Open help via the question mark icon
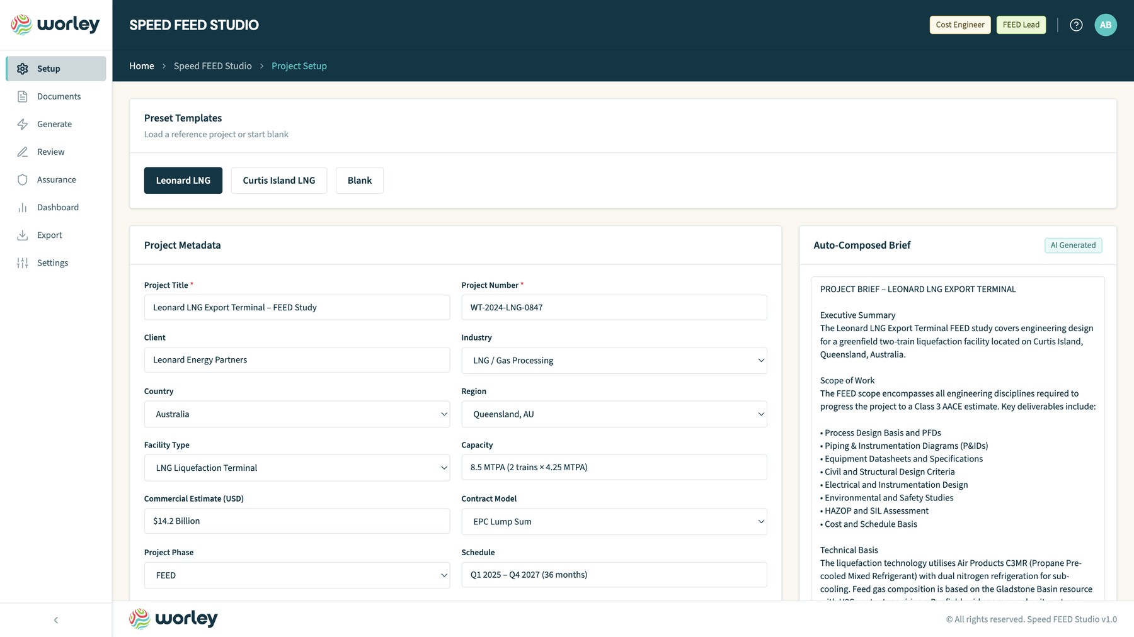 point(1076,25)
